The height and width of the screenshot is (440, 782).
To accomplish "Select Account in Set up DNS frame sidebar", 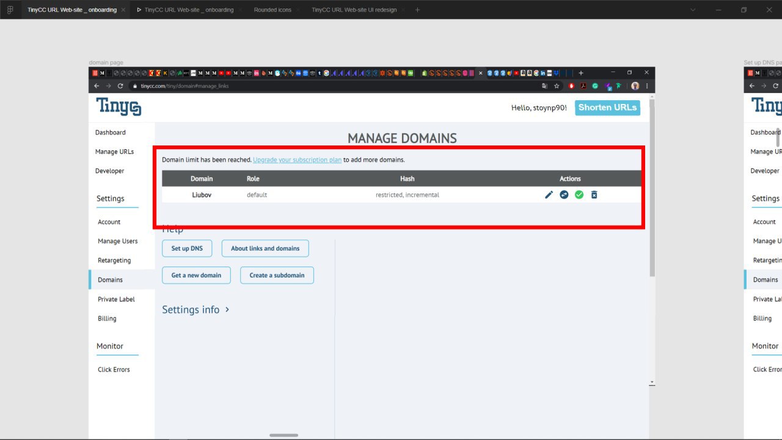I will pyautogui.click(x=764, y=222).
